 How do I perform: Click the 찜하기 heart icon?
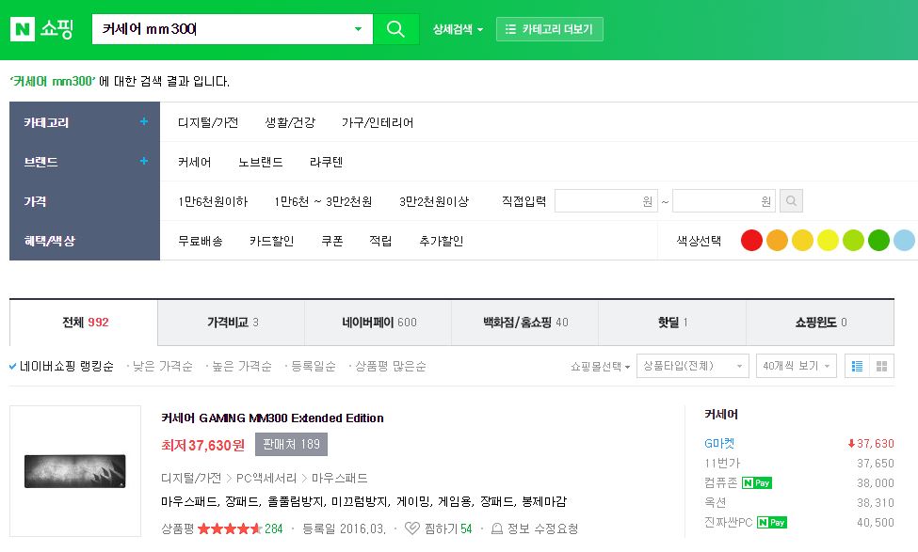(x=412, y=528)
